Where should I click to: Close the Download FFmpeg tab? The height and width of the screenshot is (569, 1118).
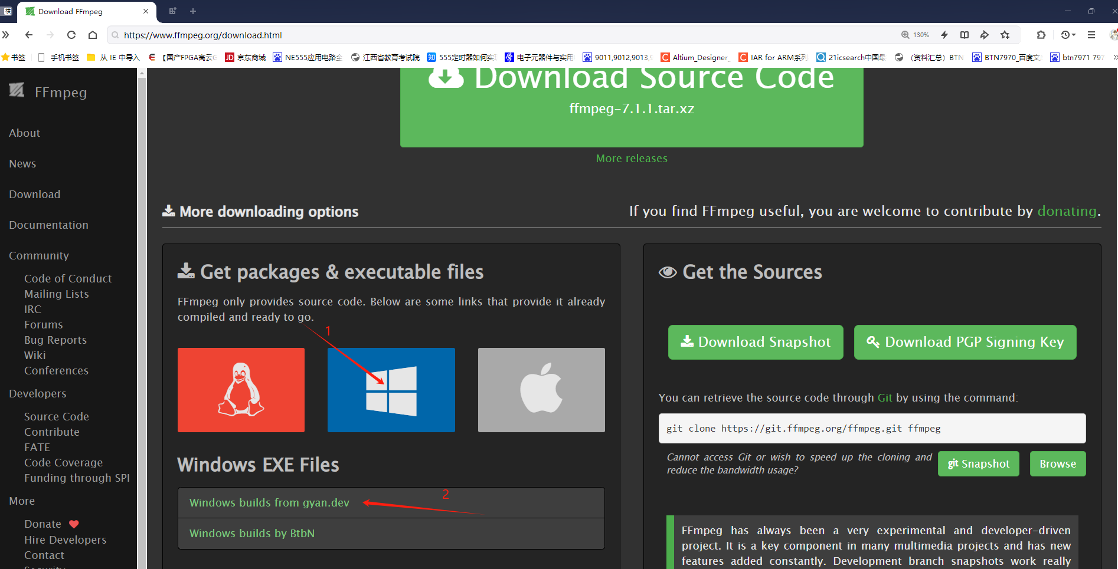click(146, 11)
